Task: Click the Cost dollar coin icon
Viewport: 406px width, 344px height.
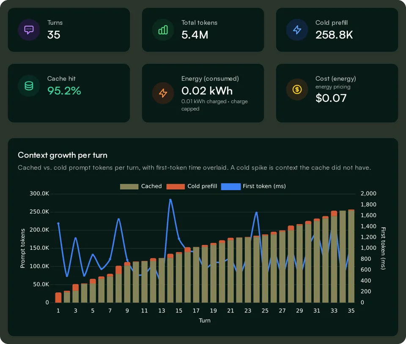Action: [x=297, y=90]
